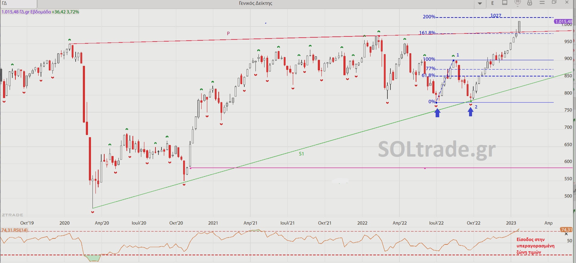Open the quote bubble comments icon
This screenshot has height=263, width=576.
(x=518, y=3)
